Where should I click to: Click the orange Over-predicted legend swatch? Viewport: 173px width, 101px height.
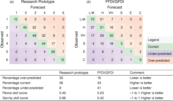[x=160, y=60]
